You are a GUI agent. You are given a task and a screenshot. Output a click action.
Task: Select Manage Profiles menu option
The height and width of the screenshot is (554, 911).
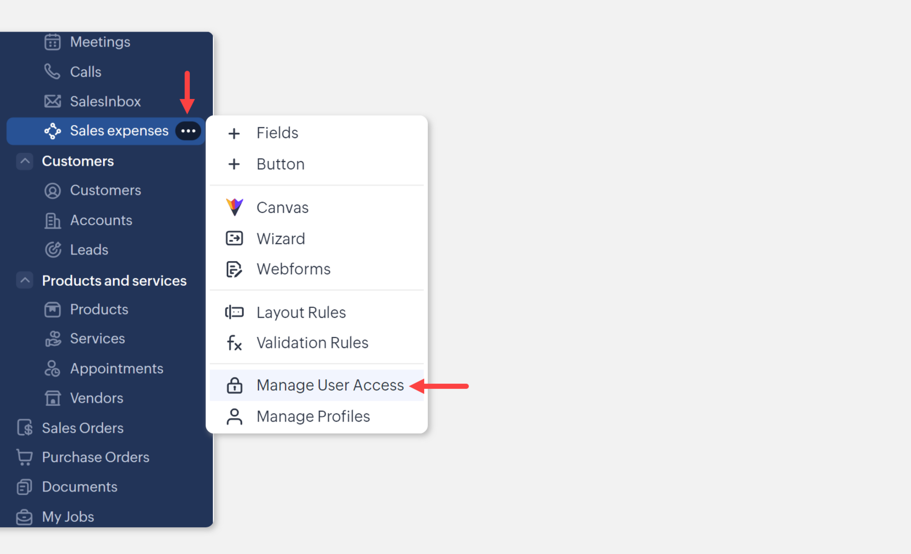pos(313,417)
